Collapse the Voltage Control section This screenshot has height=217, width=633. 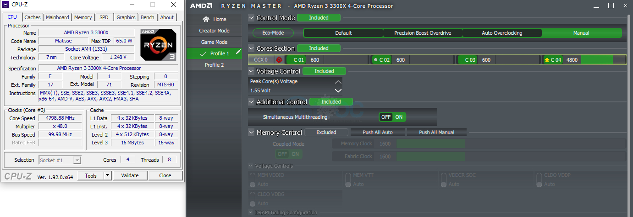pos(251,71)
